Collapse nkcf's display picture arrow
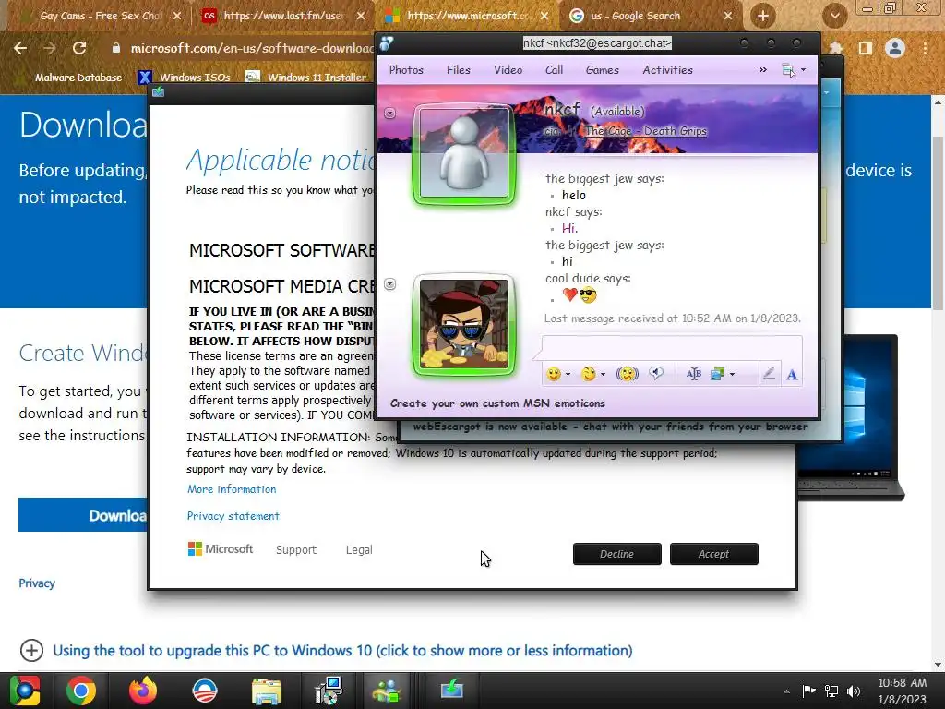 [390, 114]
